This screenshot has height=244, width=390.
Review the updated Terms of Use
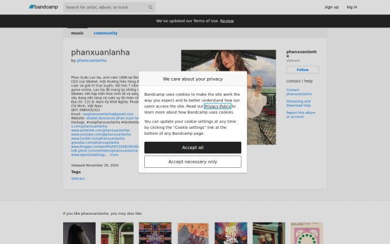tap(227, 21)
